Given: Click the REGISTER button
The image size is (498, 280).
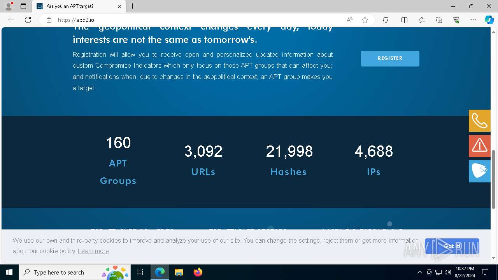Looking at the screenshot, I should pos(390,58).
